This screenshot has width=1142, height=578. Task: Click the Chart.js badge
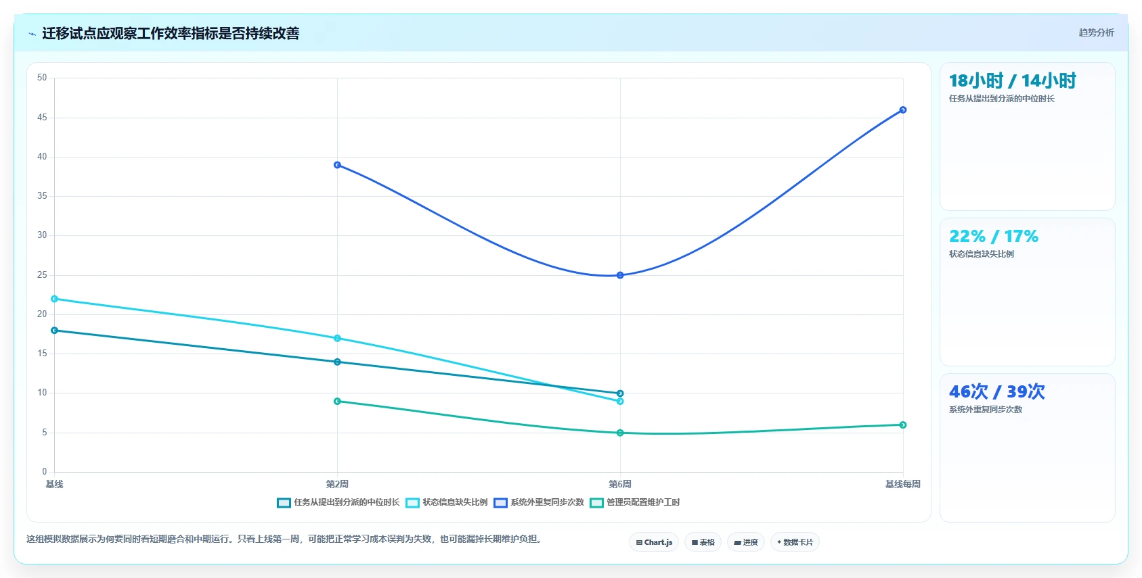point(654,542)
